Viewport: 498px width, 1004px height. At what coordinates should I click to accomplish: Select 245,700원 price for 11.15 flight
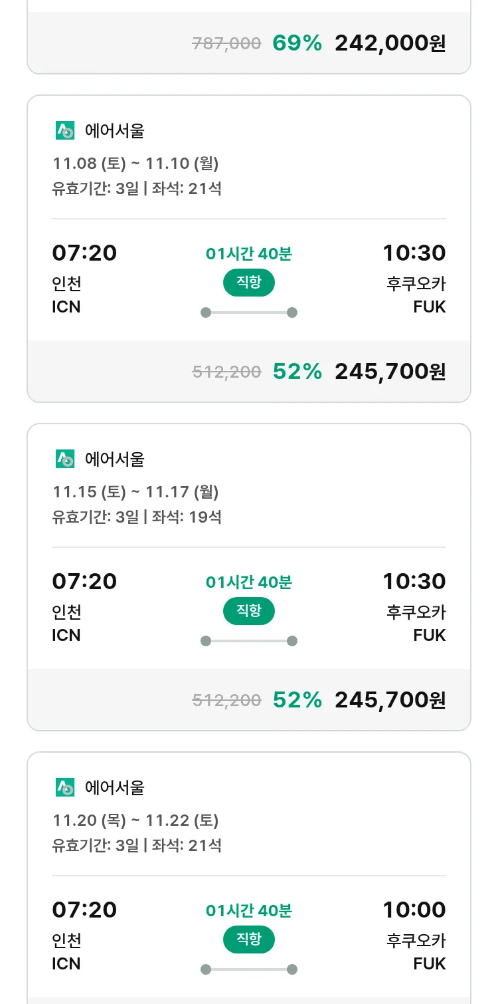point(390,699)
